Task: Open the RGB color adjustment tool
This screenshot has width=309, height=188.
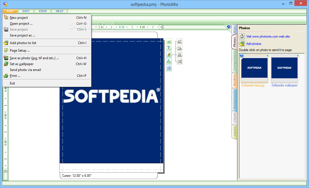Action: [x=169, y=61]
